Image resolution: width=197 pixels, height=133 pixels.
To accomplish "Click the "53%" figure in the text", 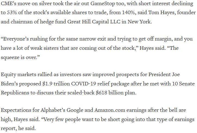I will click(12, 13).
